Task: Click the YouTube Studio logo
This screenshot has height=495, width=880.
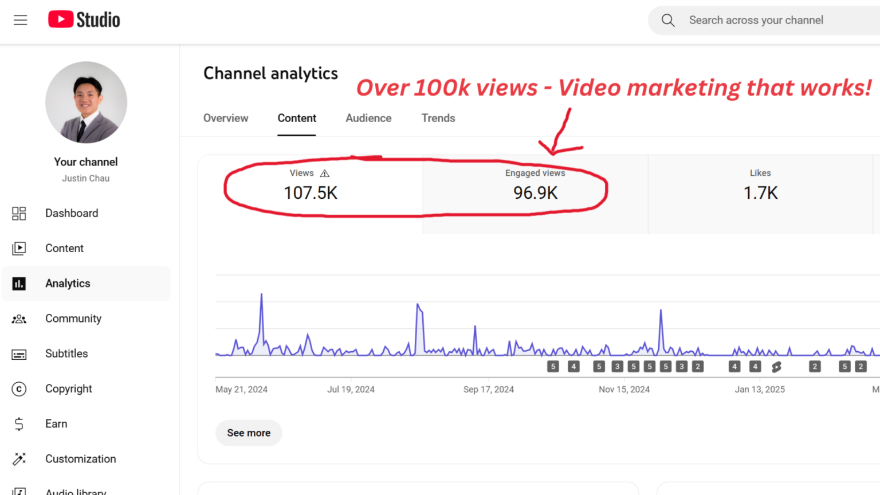Action: (84, 20)
